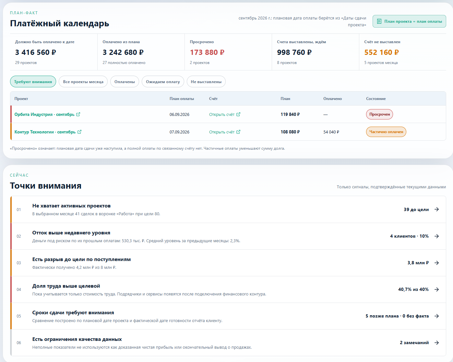This screenshot has width=453, height=362.
Task: Click arrow for Доля труда выше целевой
Action: coord(437,289)
